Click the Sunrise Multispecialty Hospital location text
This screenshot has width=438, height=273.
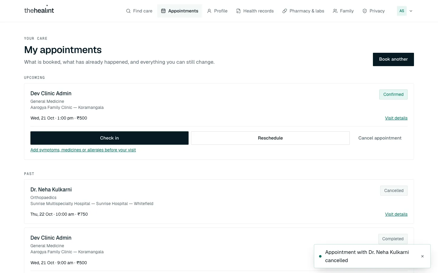[x=92, y=204]
